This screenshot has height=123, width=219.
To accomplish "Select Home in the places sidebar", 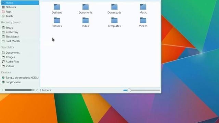I will [20, 3].
